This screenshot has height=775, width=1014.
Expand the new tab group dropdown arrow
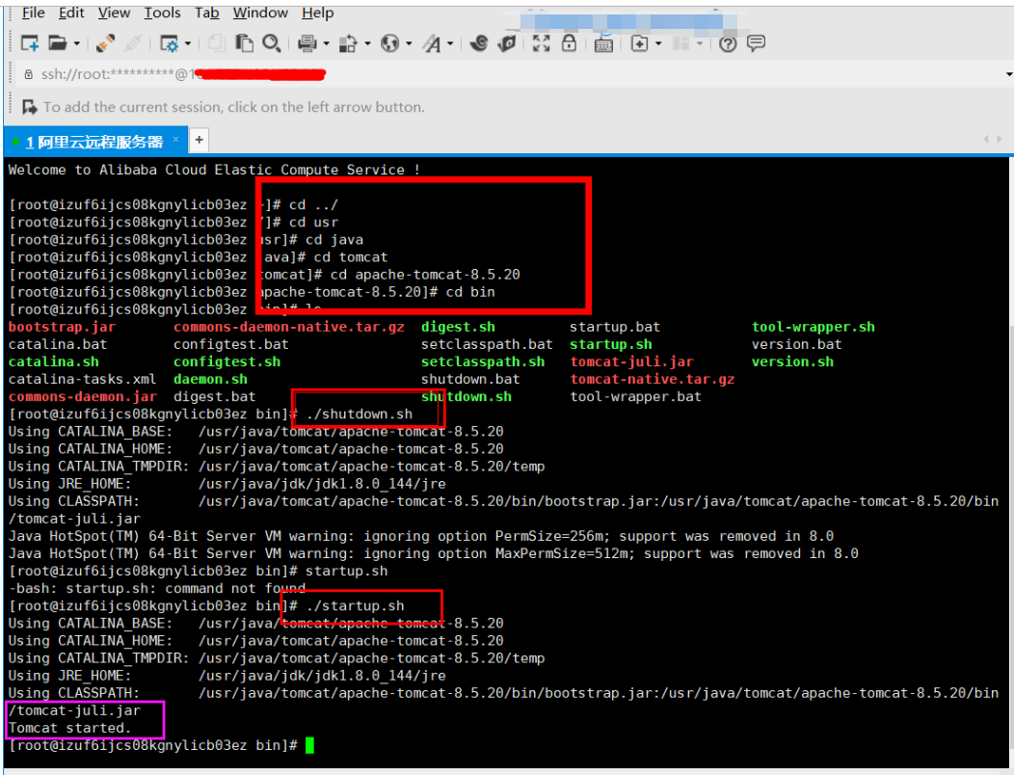pyautogui.click(x=658, y=44)
